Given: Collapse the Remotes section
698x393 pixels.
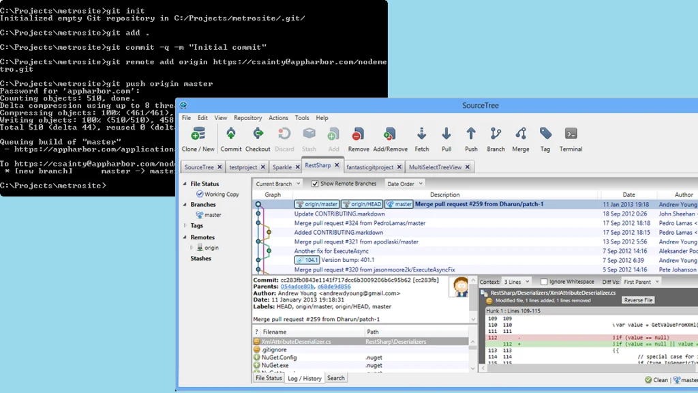Looking at the screenshot, I should [x=185, y=237].
